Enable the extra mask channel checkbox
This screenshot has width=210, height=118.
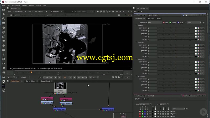coord(185,23)
